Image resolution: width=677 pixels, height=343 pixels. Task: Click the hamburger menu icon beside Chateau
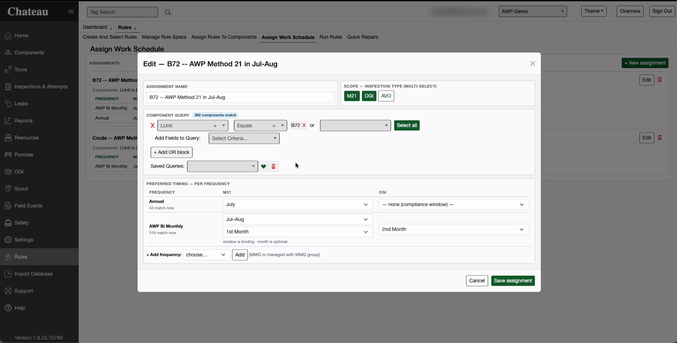(71, 12)
